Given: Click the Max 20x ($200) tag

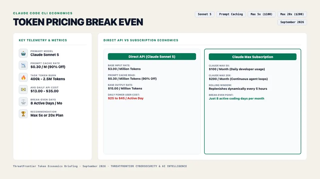Looking at the screenshot, I should [x=292, y=14].
